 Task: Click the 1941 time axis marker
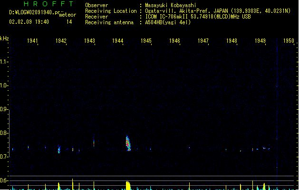(x=32, y=40)
